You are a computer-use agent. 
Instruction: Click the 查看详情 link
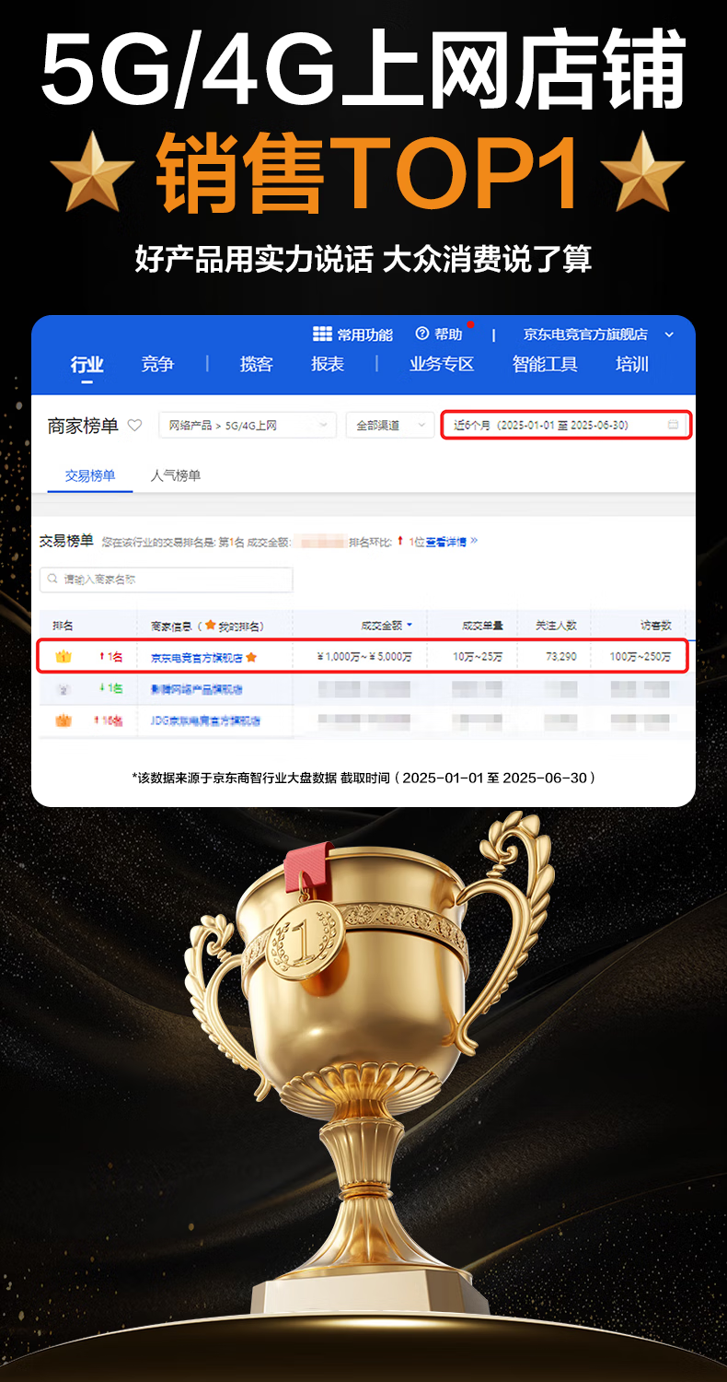pyautogui.click(x=446, y=542)
